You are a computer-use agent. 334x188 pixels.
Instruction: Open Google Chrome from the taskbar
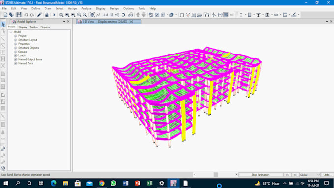(102, 183)
